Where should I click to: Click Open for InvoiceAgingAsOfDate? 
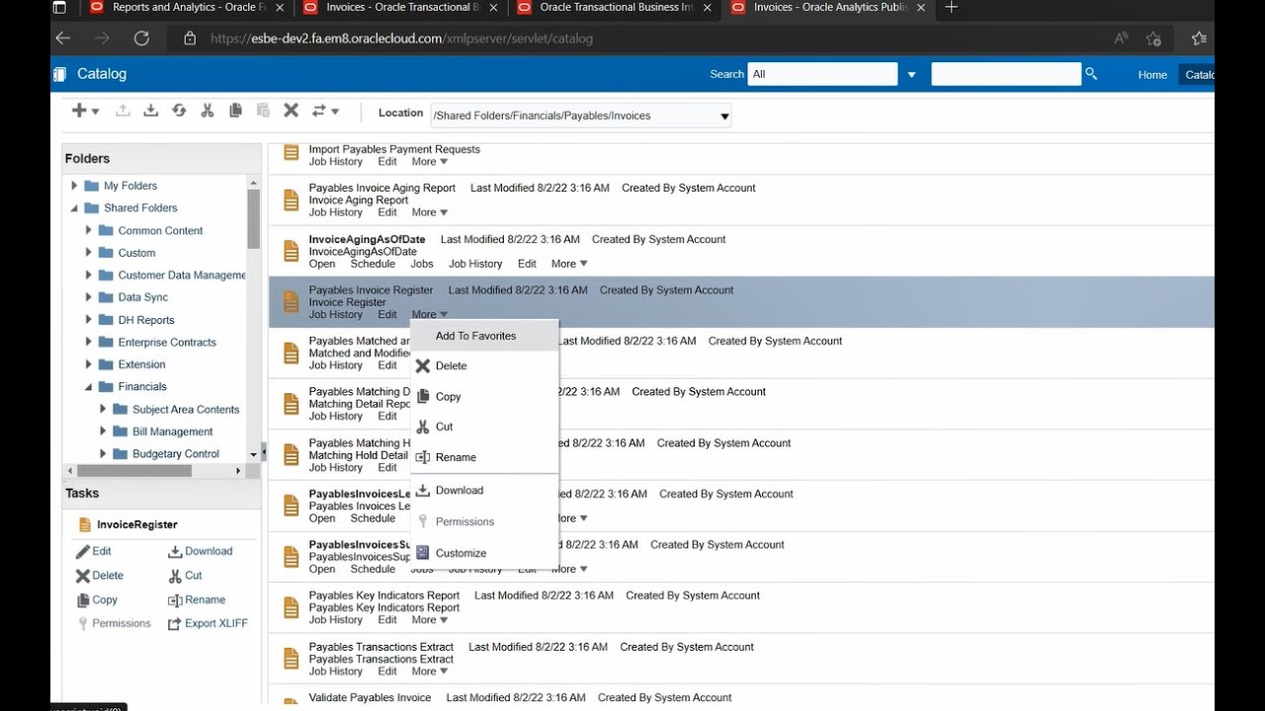pos(322,264)
